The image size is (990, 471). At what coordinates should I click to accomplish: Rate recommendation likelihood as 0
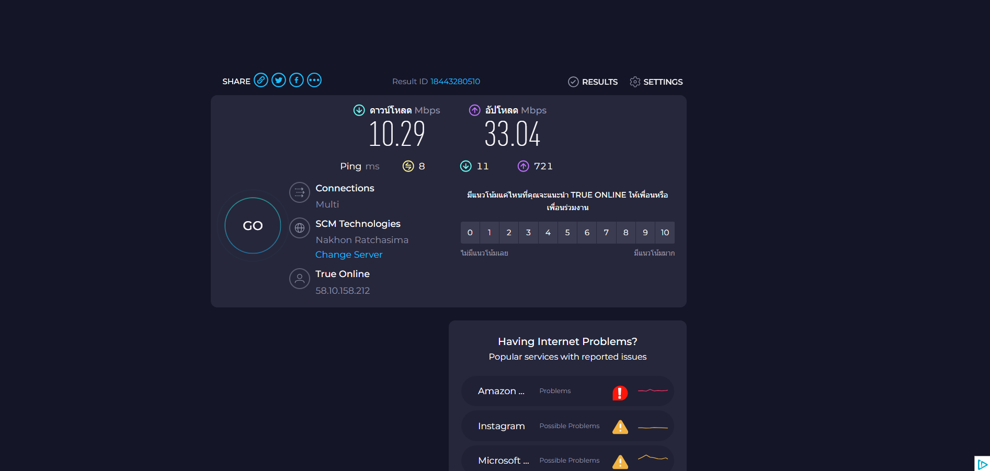tap(470, 233)
